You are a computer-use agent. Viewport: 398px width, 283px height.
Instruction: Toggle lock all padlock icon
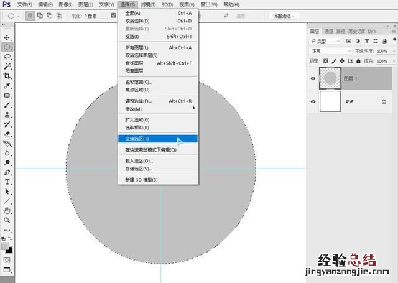pos(358,61)
